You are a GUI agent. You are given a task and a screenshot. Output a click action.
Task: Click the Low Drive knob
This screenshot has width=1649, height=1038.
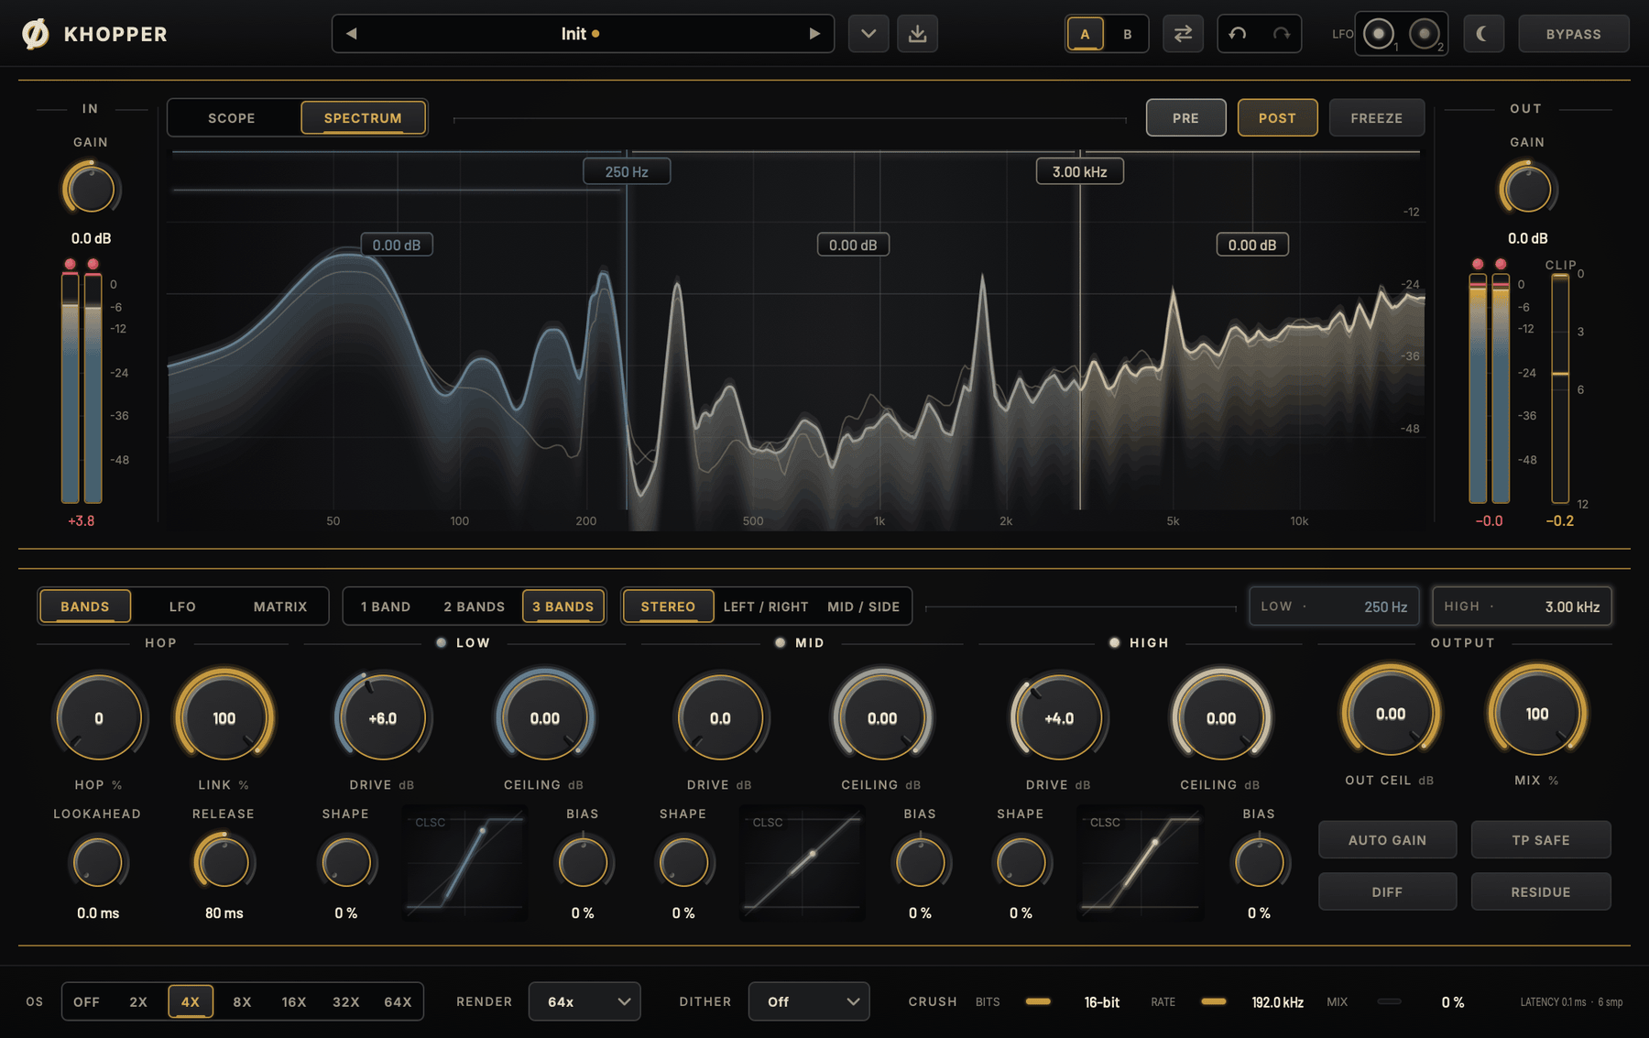coord(383,718)
